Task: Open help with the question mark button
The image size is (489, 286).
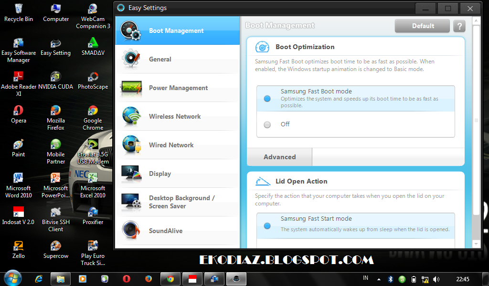Action: coord(459,26)
